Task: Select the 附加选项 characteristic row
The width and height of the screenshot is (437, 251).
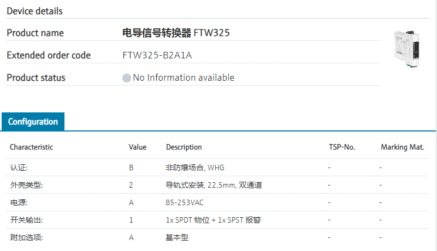Action: 26,237
